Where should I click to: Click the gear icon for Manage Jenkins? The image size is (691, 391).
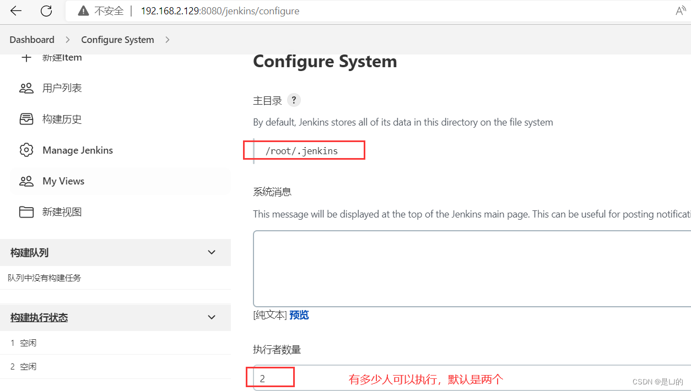tap(26, 150)
